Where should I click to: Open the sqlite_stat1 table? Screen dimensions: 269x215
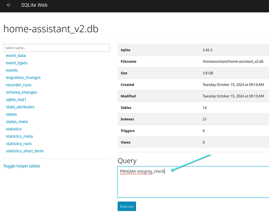(x=16, y=100)
